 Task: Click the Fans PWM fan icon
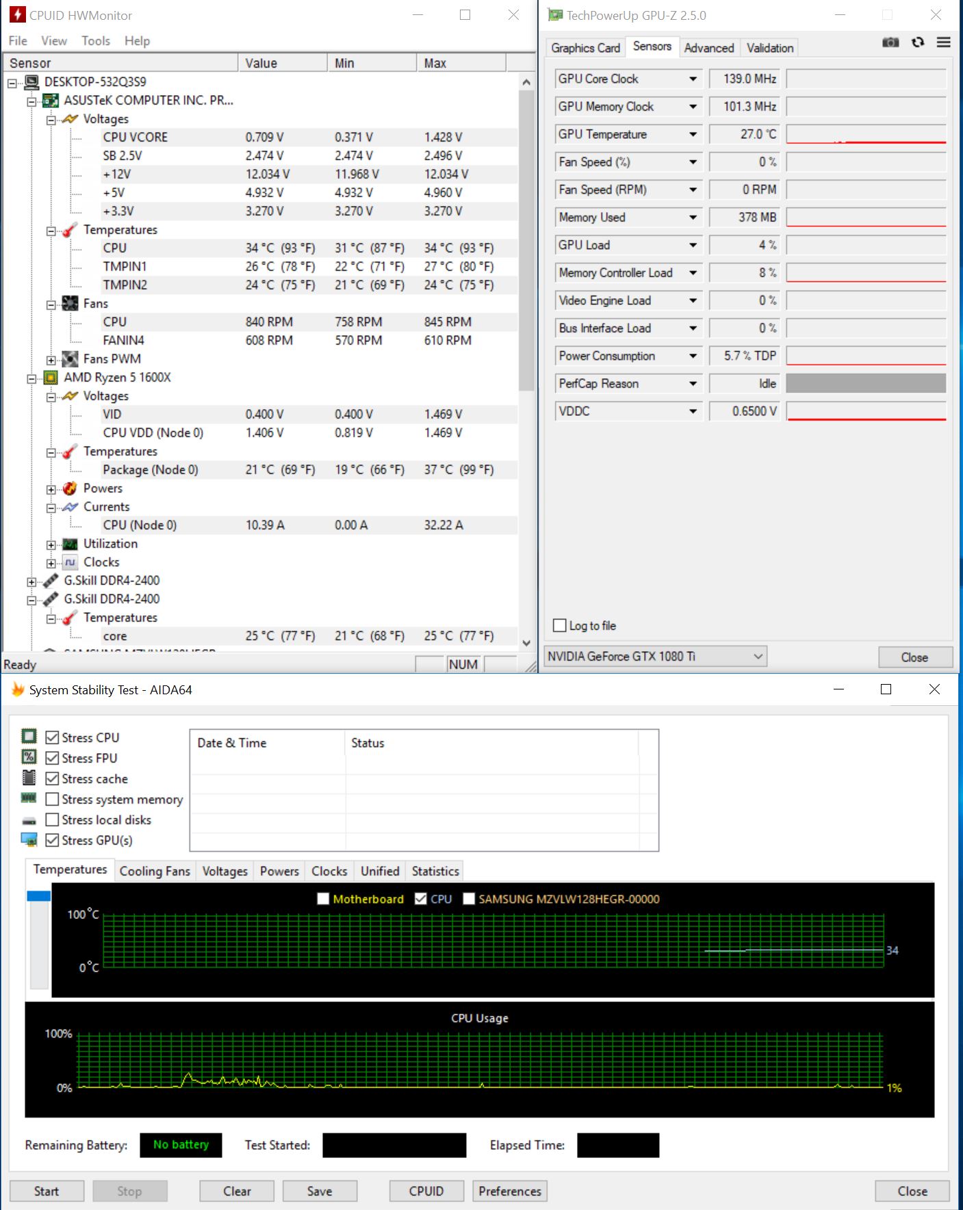[70, 359]
